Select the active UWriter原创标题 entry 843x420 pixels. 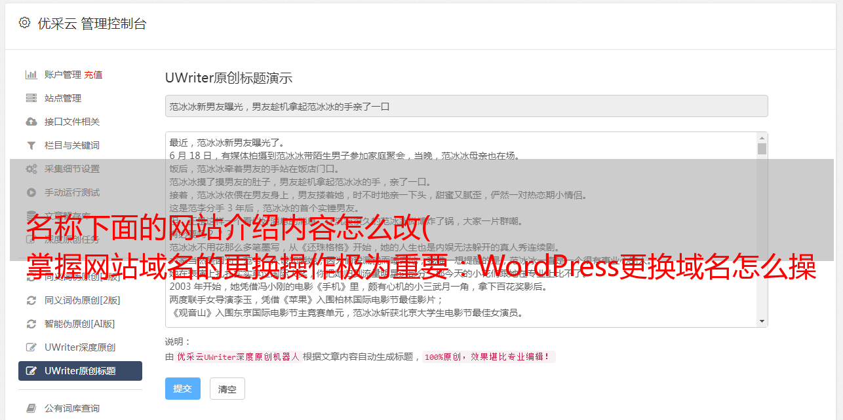80,371
